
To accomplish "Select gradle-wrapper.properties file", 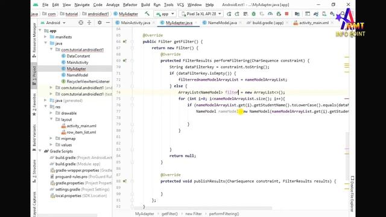I will pos(77,170).
